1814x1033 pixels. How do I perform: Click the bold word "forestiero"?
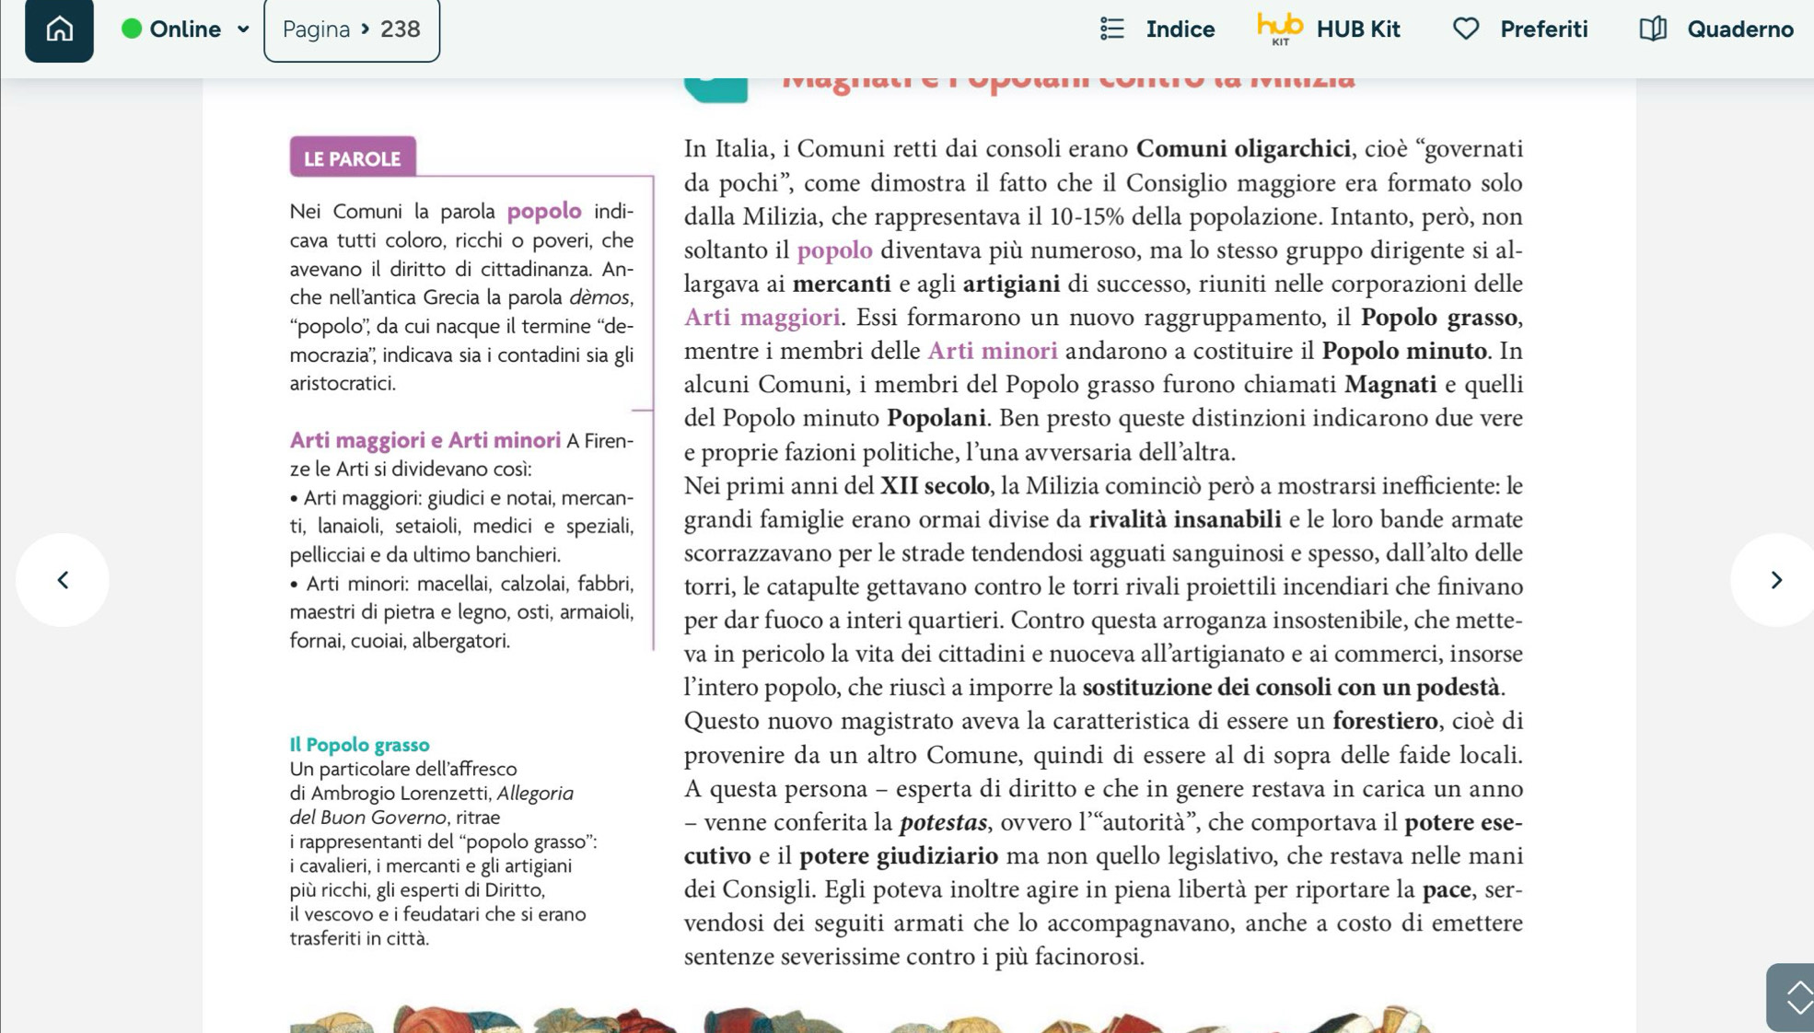(1385, 721)
